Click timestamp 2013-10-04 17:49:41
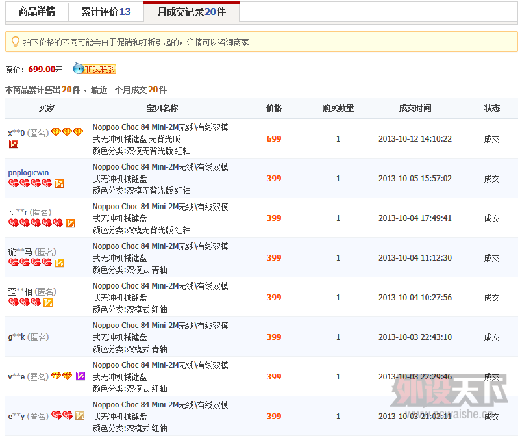This screenshot has height=436, width=520. click(415, 218)
